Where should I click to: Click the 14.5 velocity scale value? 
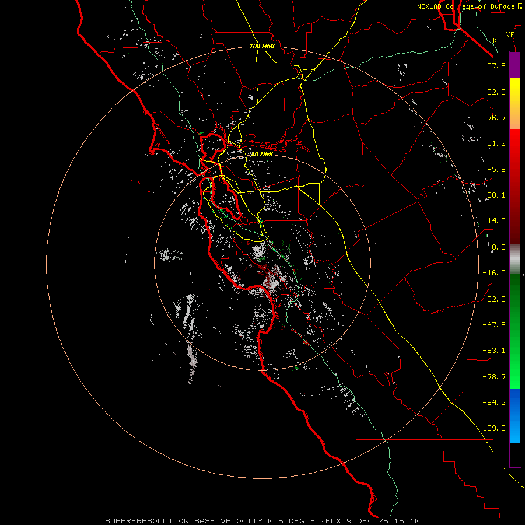(496, 221)
